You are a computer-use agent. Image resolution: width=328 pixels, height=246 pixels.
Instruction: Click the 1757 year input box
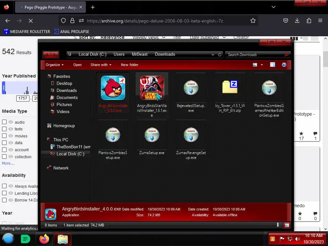pyautogui.click(x=23, y=98)
